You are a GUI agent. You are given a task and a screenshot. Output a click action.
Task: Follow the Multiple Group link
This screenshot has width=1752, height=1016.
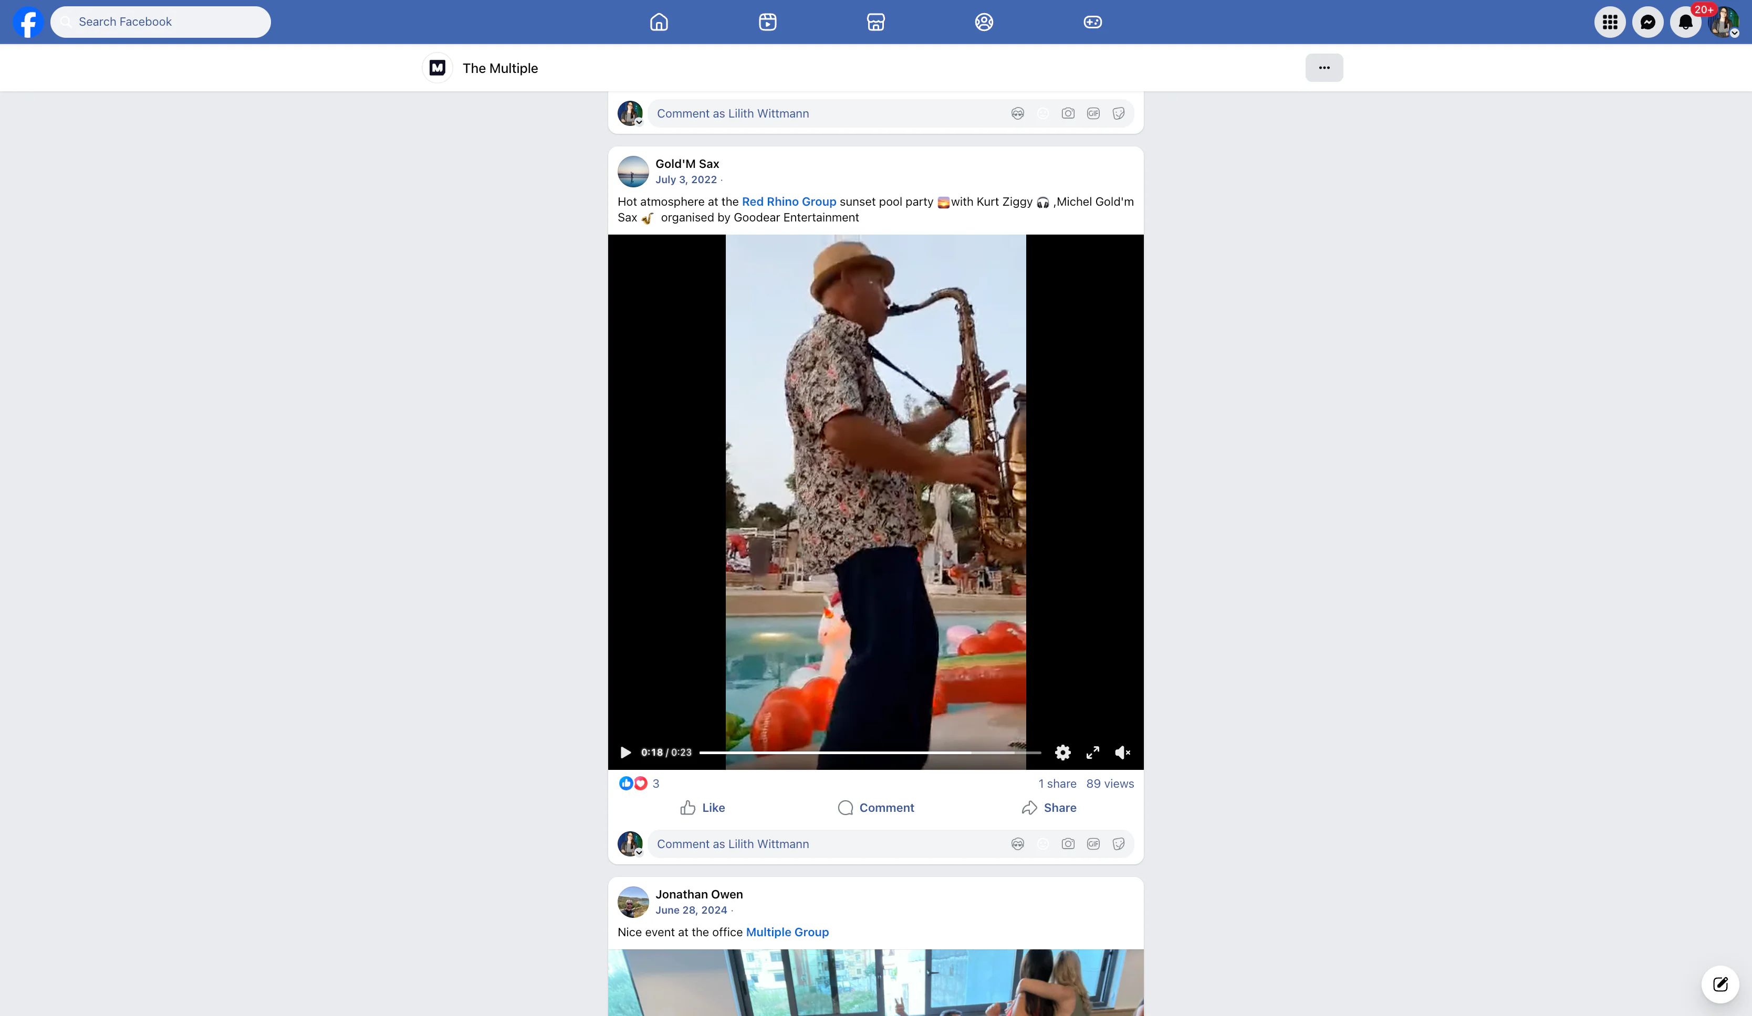click(x=787, y=932)
